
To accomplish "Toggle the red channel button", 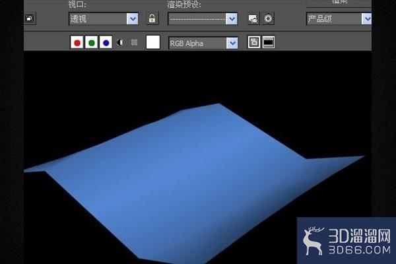I will click(77, 42).
